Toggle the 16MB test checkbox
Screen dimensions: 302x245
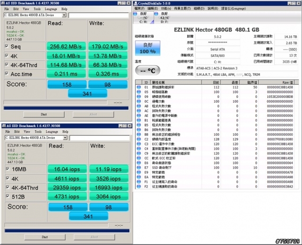pos(8,169)
